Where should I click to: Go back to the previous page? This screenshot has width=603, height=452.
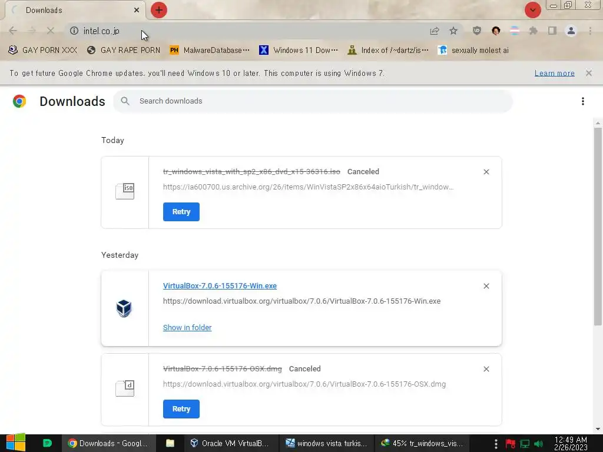[x=13, y=31]
